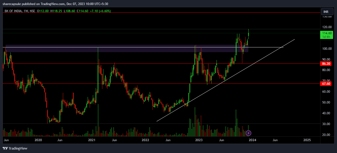Click the 2025 label on time axis
The image size is (337, 153).
[x=307, y=140]
